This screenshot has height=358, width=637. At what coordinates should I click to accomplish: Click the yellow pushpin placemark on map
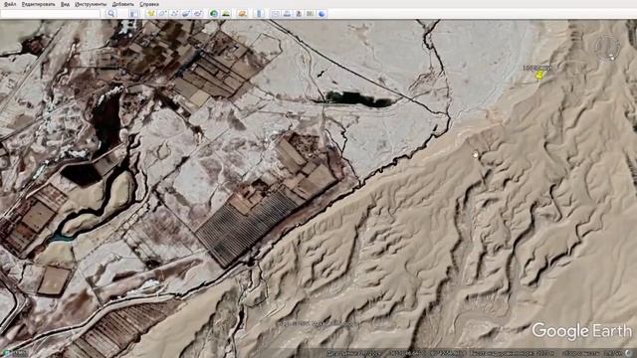pos(539,75)
